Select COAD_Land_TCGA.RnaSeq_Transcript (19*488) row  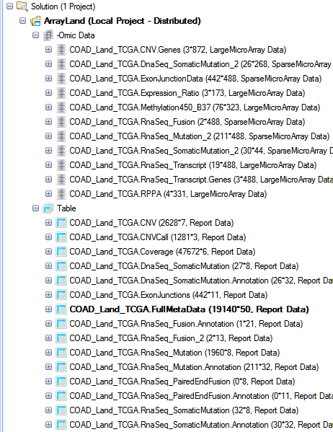(x=192, y=165)
